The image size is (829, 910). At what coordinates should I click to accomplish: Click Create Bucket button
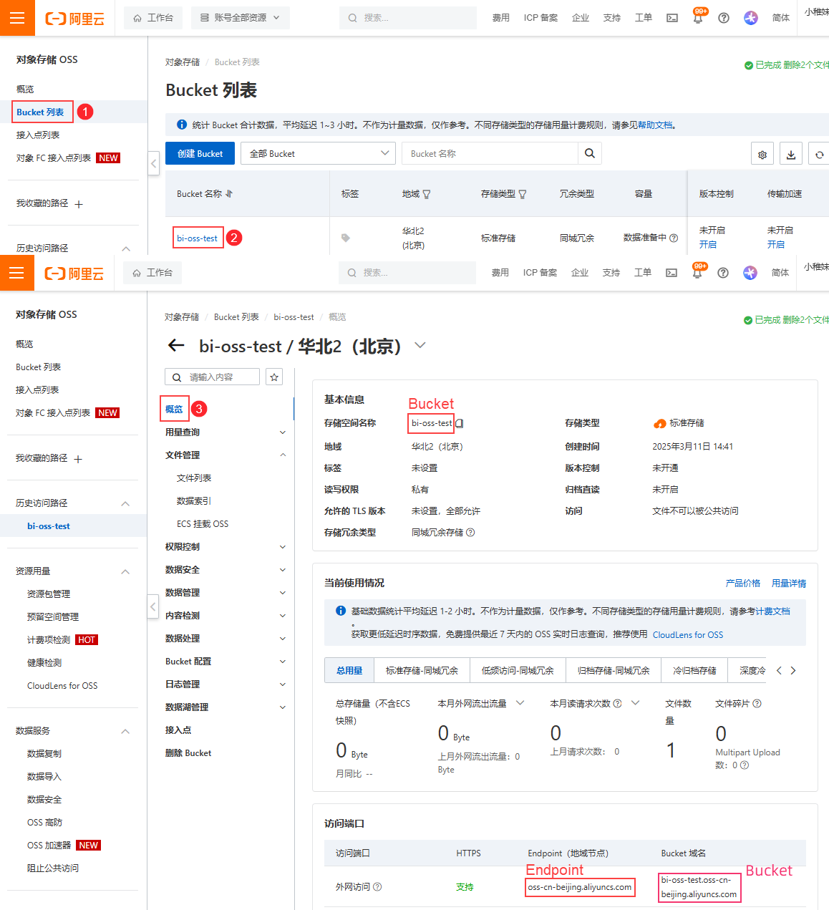[x=200, y=153]
